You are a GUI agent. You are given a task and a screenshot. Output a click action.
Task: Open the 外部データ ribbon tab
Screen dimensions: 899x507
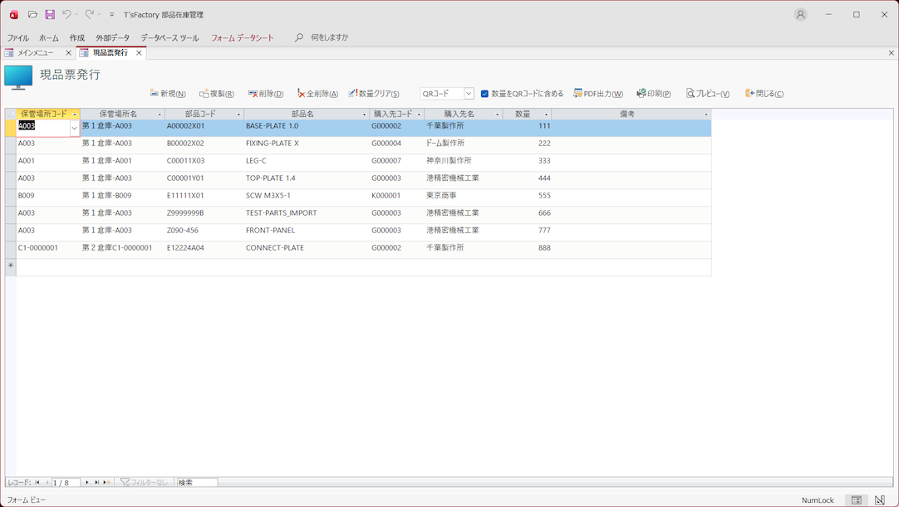[112, 38]
